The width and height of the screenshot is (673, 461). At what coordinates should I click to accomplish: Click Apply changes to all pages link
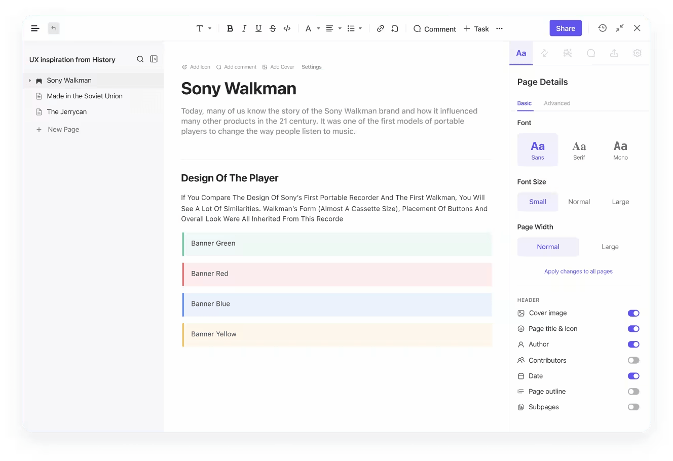point(578,272)
